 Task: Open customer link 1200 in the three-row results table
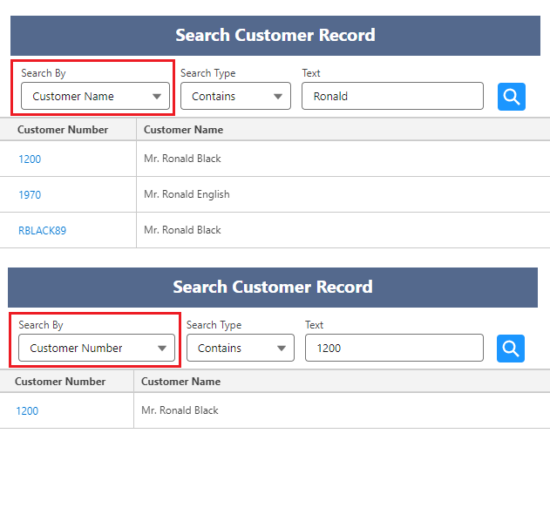coord(30,159)
